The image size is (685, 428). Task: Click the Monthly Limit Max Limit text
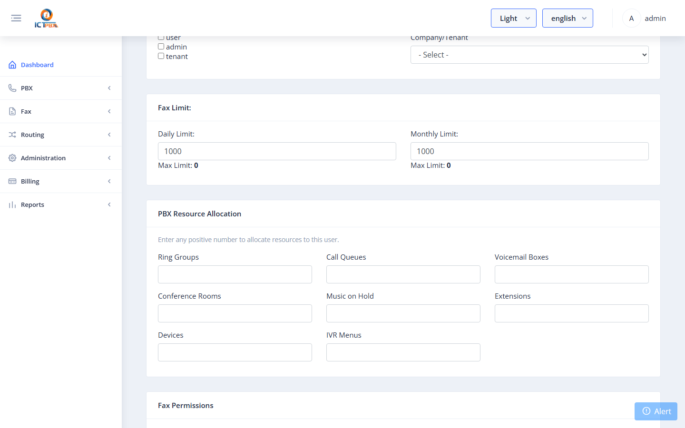[431, 165]
